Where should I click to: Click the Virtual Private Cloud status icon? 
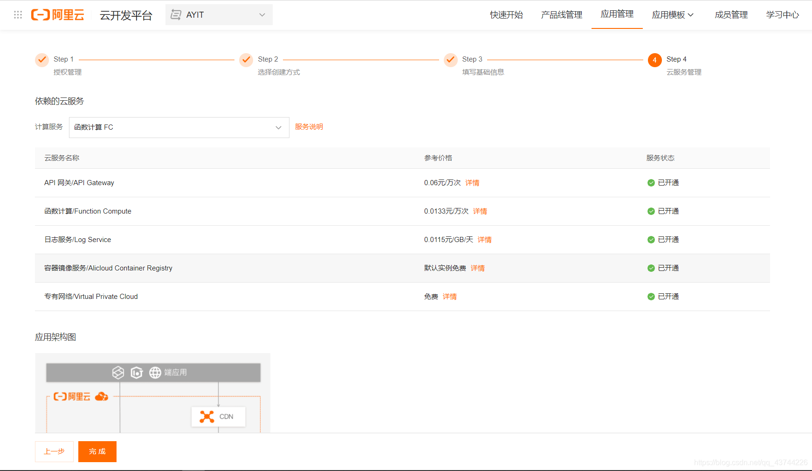(651, 297)
